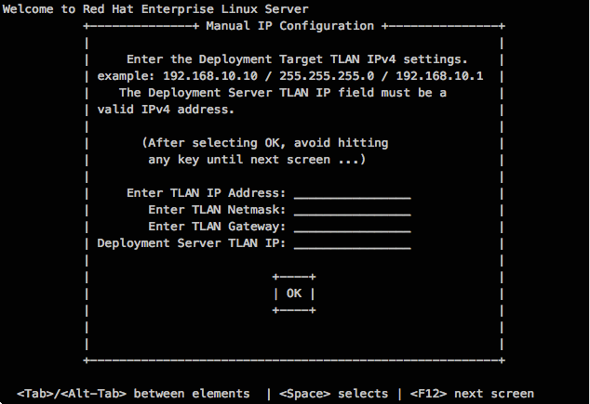Image resolution: width=590 pixels, height=404 pixels.
Task: Click the 'Enter TLAN Netmask:' label
Action: coord(217,210)
